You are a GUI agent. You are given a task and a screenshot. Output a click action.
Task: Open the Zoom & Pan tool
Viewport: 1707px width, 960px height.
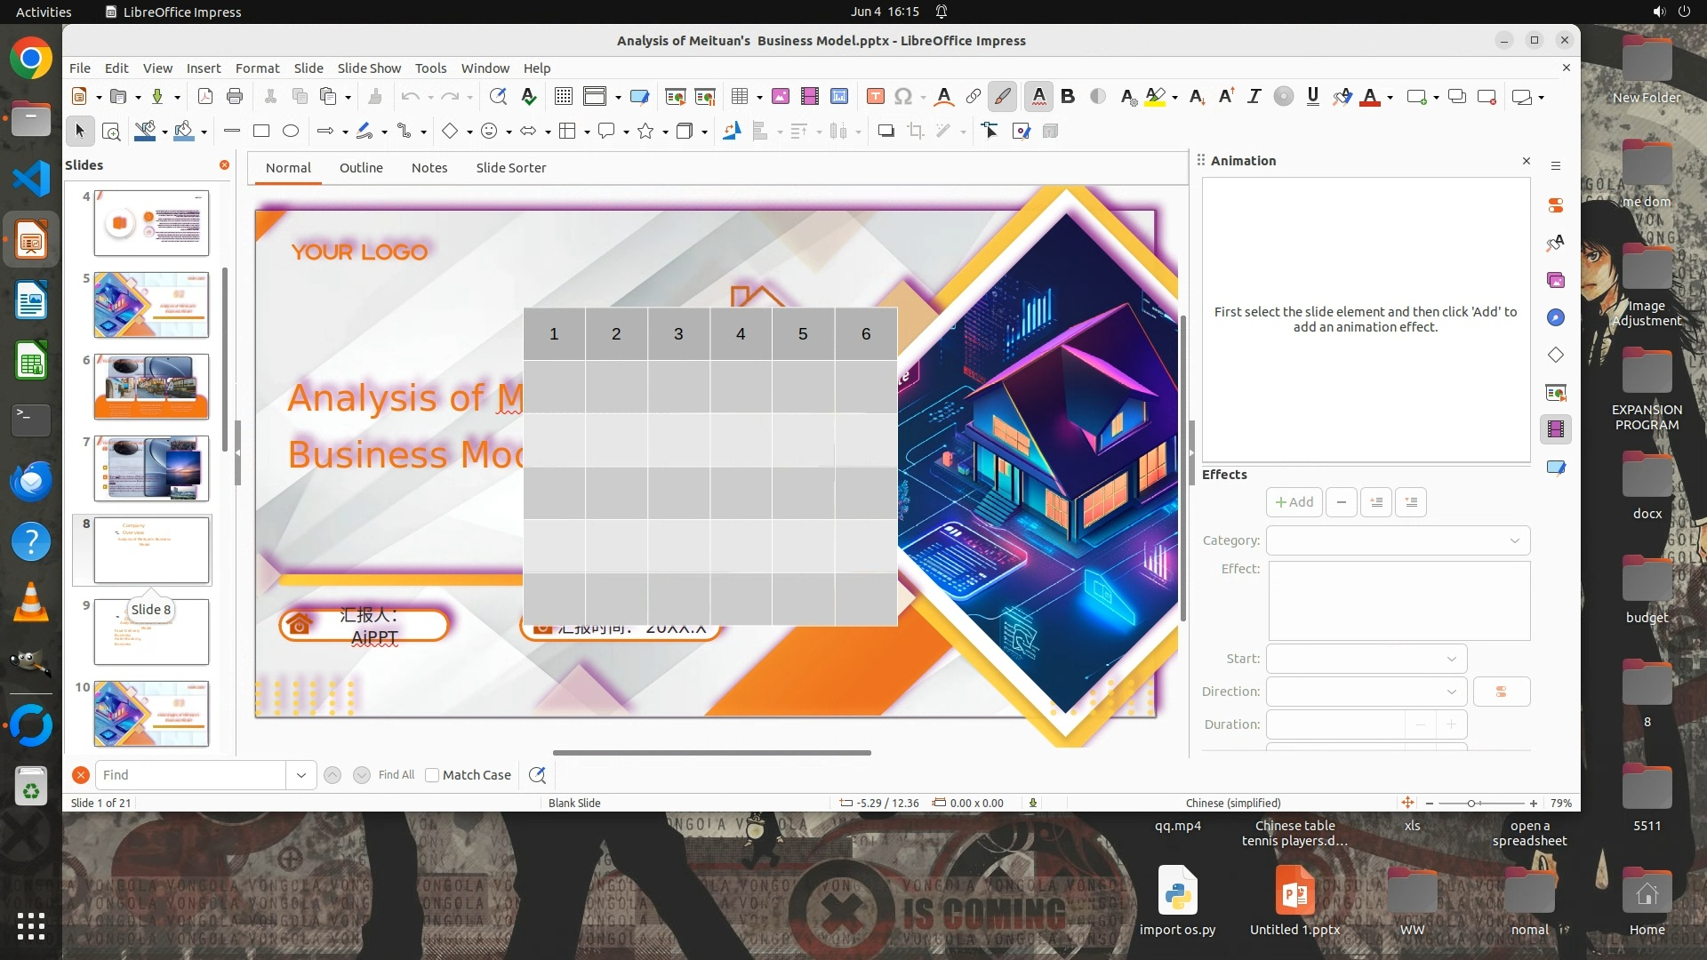pyautogui.click(x=111, y=132)
